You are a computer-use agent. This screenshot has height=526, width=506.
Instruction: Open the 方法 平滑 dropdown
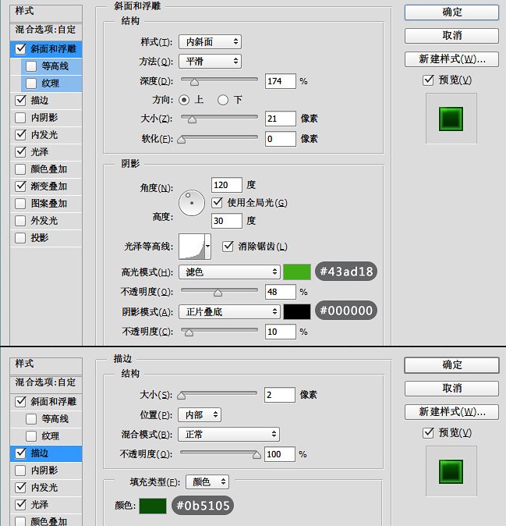coord(210,62)
